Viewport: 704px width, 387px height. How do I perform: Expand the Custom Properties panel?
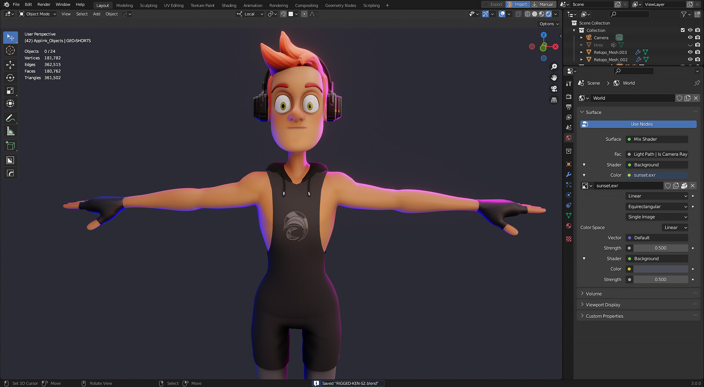638,316
